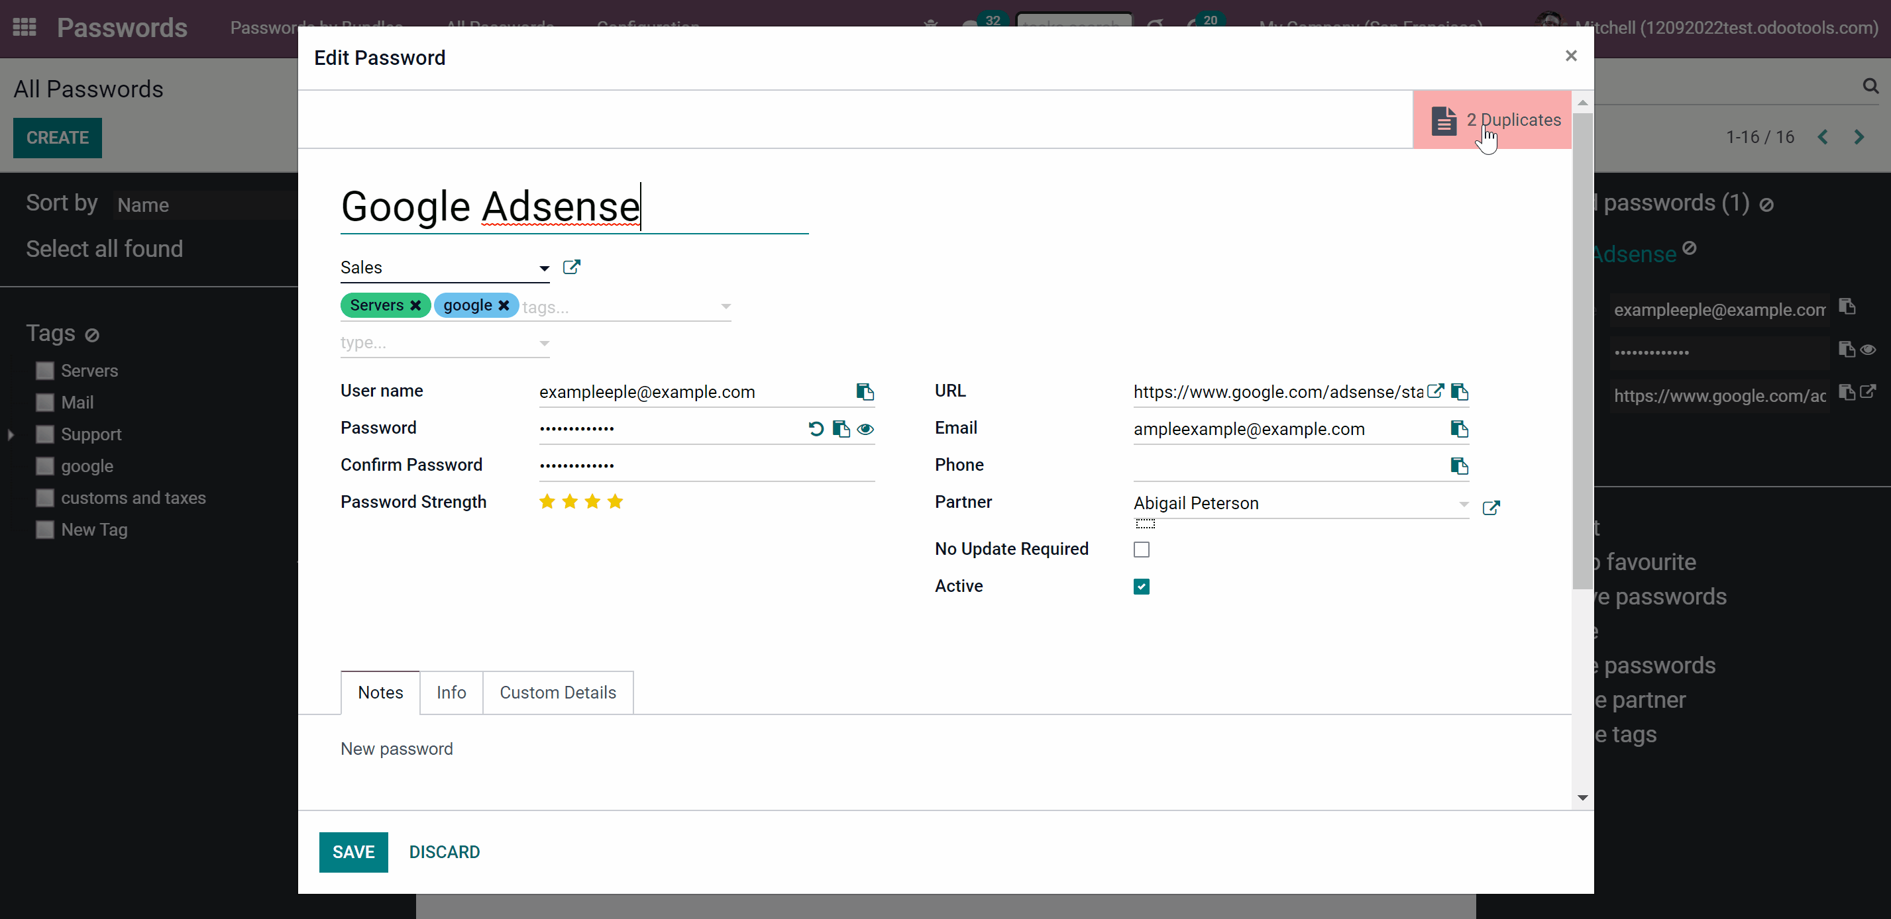The image size is (1891, 919).
Task: Click the search magnifier icon in background
Action: [1870, 86]
